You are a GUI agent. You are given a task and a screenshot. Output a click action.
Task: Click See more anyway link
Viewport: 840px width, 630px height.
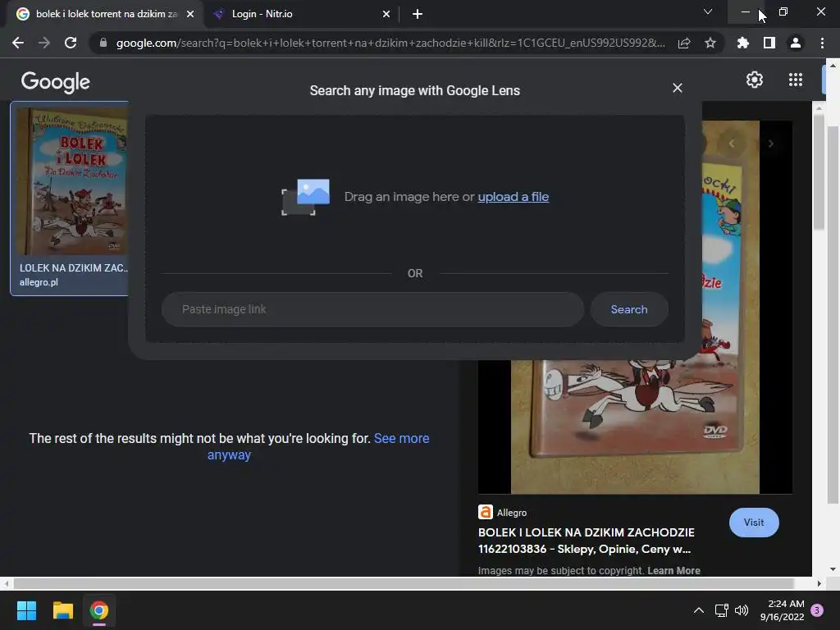(x=318, y=446)
